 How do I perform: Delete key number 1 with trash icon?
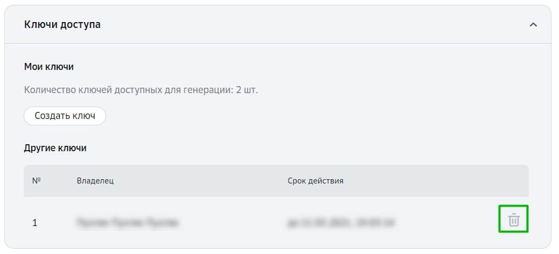pyautogui.click(x=513, y=220)
